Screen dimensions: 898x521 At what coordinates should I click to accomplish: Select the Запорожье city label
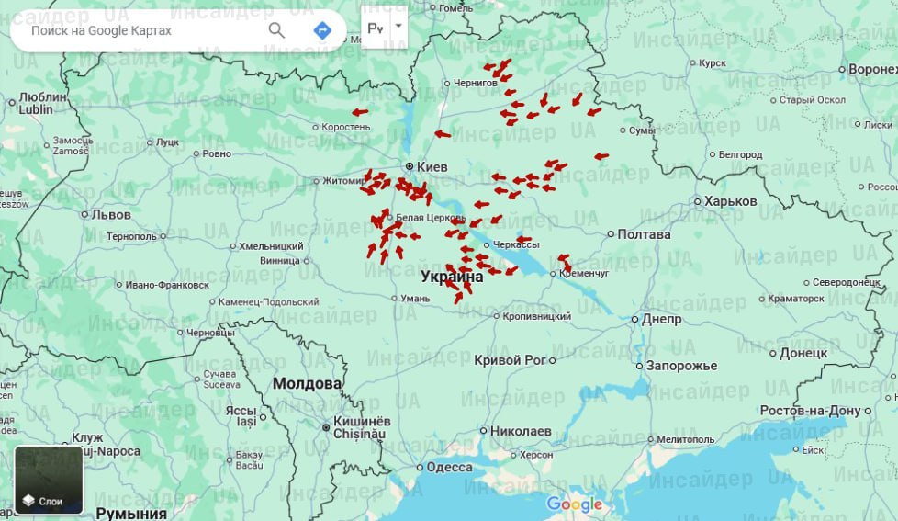(681, 366)
